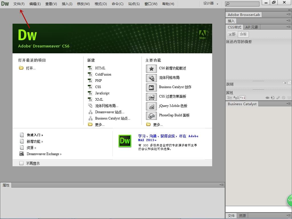Image resolution: width=292 pixels, height=219 pixels.
Task: Click the Dreamweaver 站点... site icon
Action: pos(90,112)
